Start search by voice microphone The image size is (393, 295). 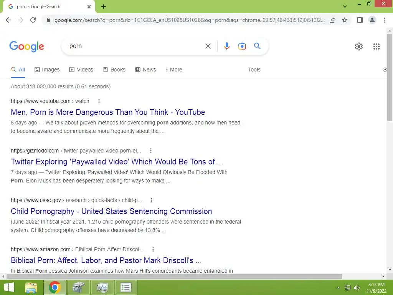tap(226, 46)
